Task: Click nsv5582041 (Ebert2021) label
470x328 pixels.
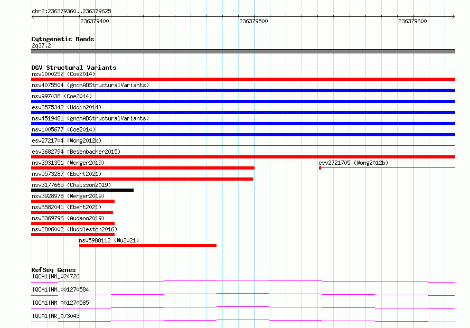Action: (67, 207)
